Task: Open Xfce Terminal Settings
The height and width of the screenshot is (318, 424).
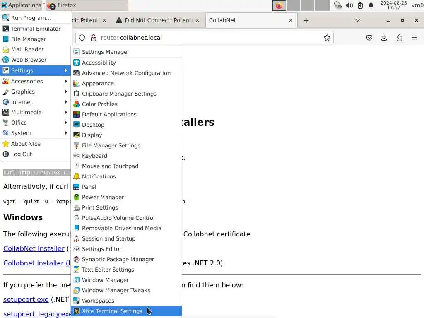Action: (126, 311)
